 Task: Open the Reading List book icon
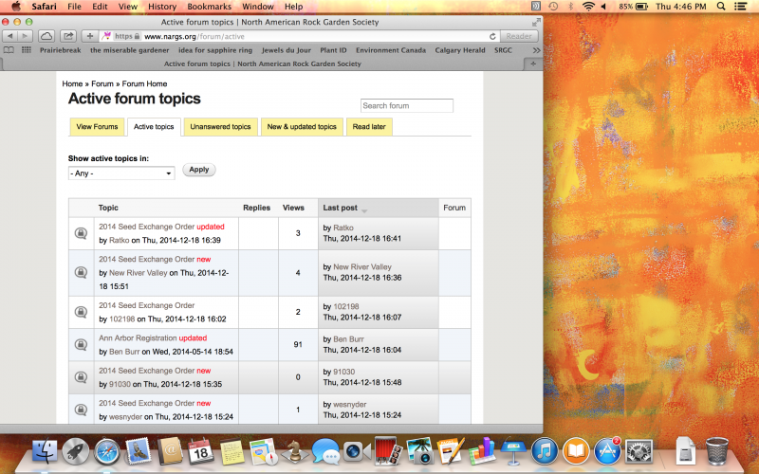[x=9, y=50]
